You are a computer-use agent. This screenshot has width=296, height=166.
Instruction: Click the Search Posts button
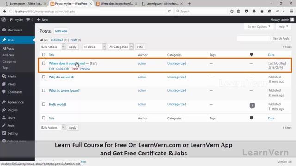[281, 38]
